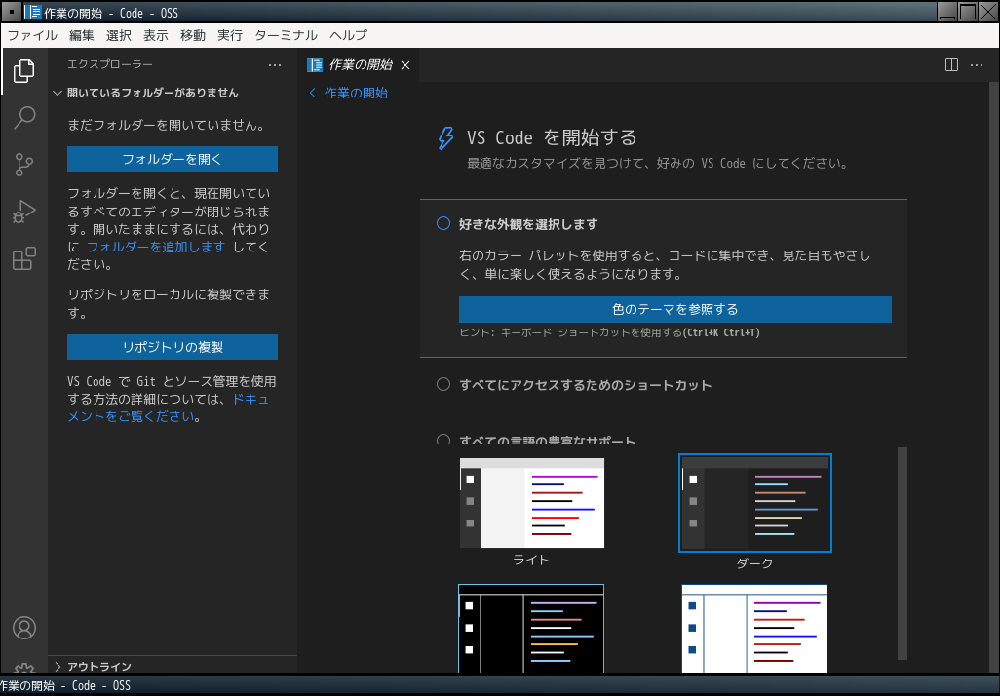Select the 好きな外観を選択します step radio

pyautogui.click(x=443, y=223)
